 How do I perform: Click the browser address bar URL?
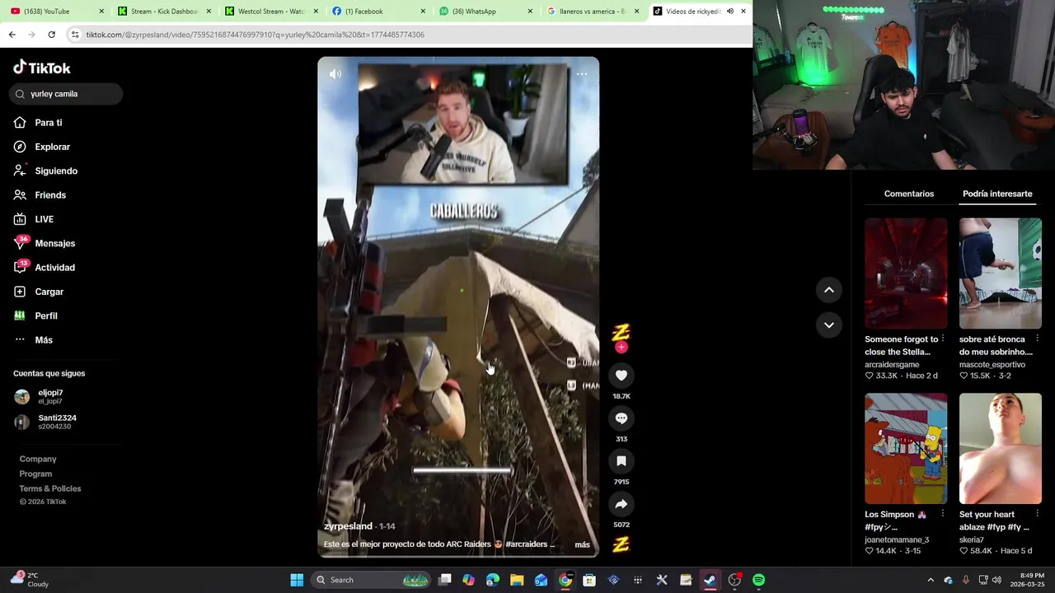tap(256, 35)
